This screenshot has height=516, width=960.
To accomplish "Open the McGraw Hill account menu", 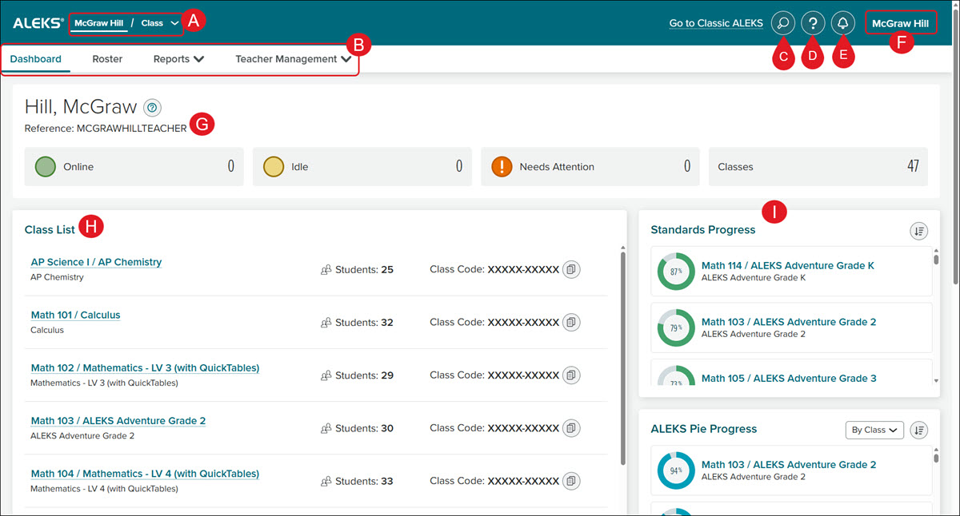I will [901, 23].
